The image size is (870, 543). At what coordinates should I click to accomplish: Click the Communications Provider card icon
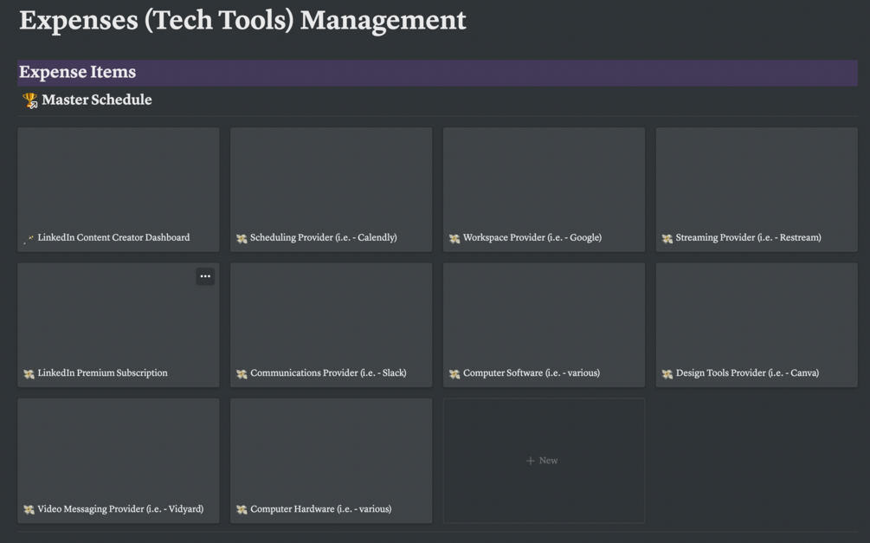click(242, 374)
